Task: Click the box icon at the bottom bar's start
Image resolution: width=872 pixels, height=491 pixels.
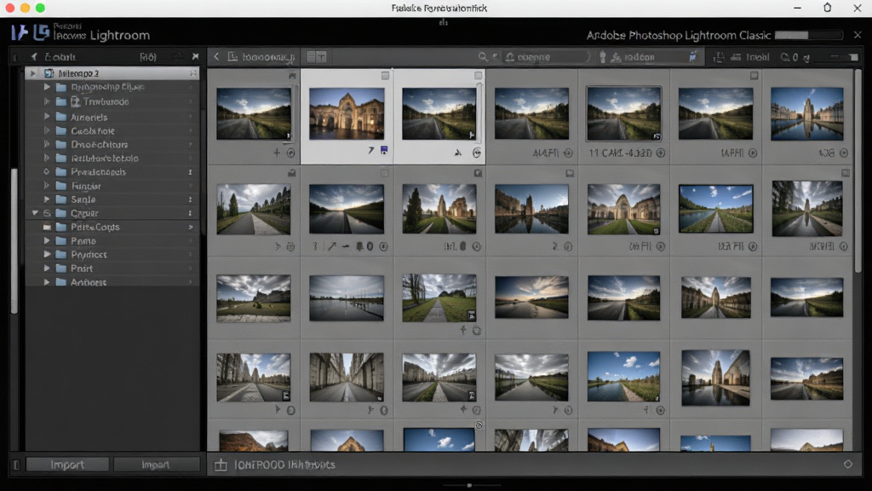Action: point(221,465)
